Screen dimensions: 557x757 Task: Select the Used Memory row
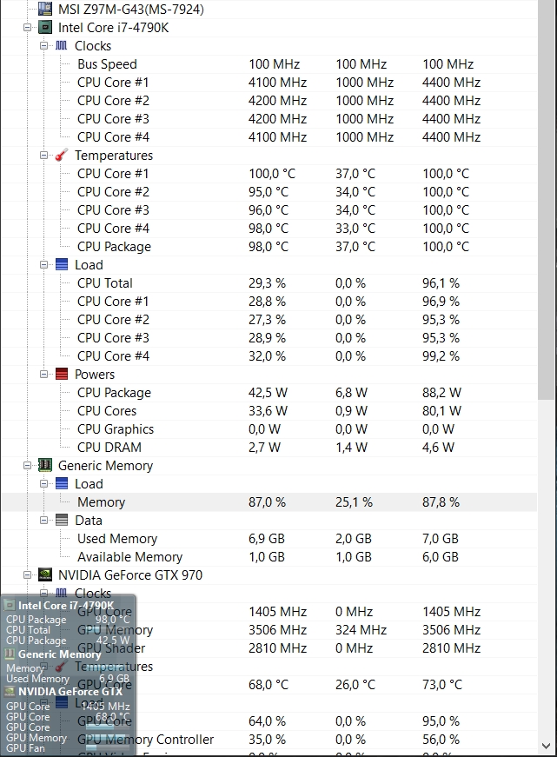pyautogui.click(x=269, y=539)
